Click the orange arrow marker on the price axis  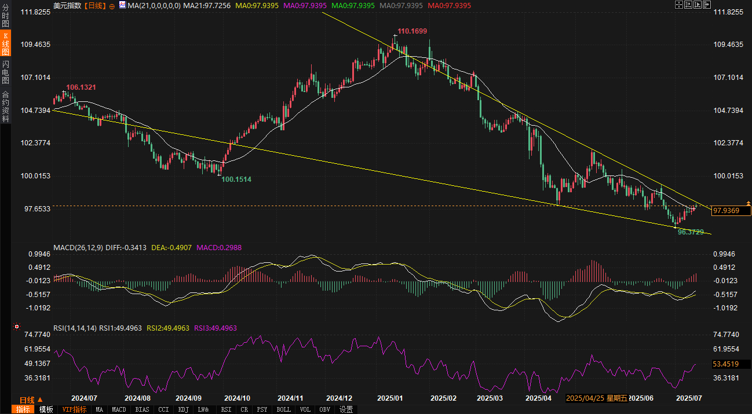749,204
